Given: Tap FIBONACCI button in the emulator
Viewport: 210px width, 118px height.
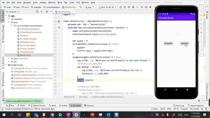Looking at the screenshot, I should (184, 44).
